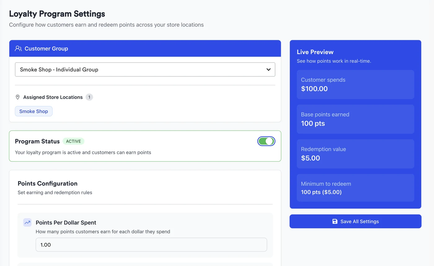Image resolution: width=434 pixels, height=266 pixels.
Task: Click the Set earning and redemption rules text
Action: coord(55,193)
